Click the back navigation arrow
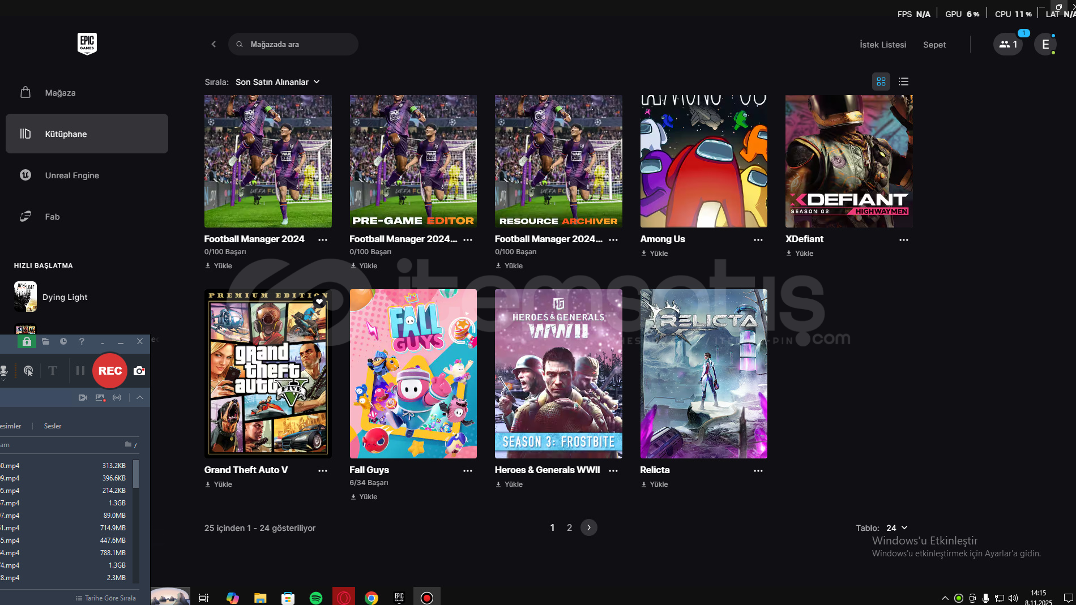Viewport: 1076px width, 605px height. click(x=214, y=44)
